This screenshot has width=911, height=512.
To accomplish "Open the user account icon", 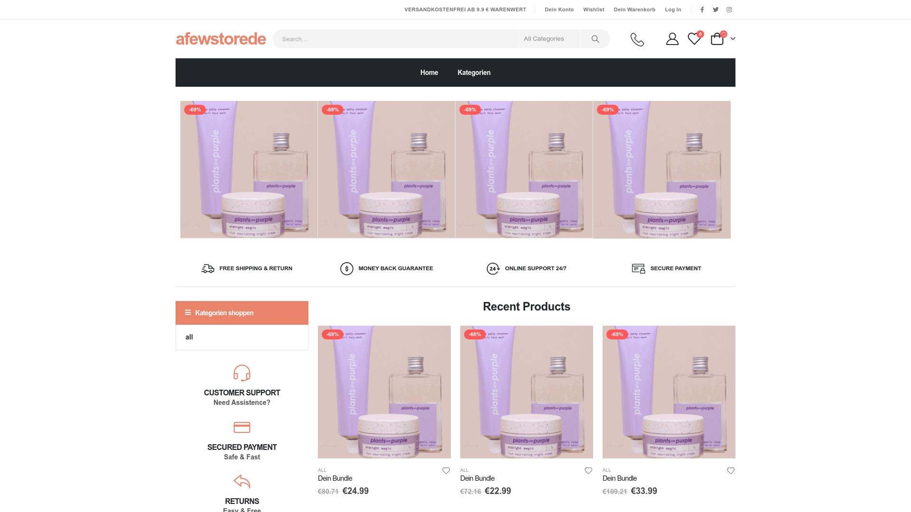I will click(x=672, y=39).
